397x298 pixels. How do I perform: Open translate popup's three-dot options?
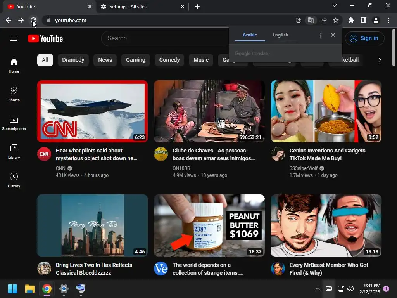point(321,35)
